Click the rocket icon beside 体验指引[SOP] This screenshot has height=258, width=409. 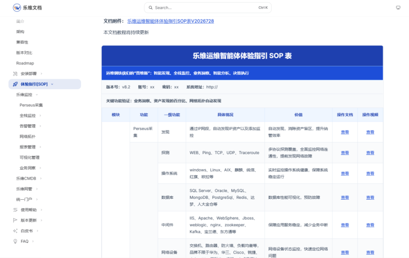(x=15, y=84)
